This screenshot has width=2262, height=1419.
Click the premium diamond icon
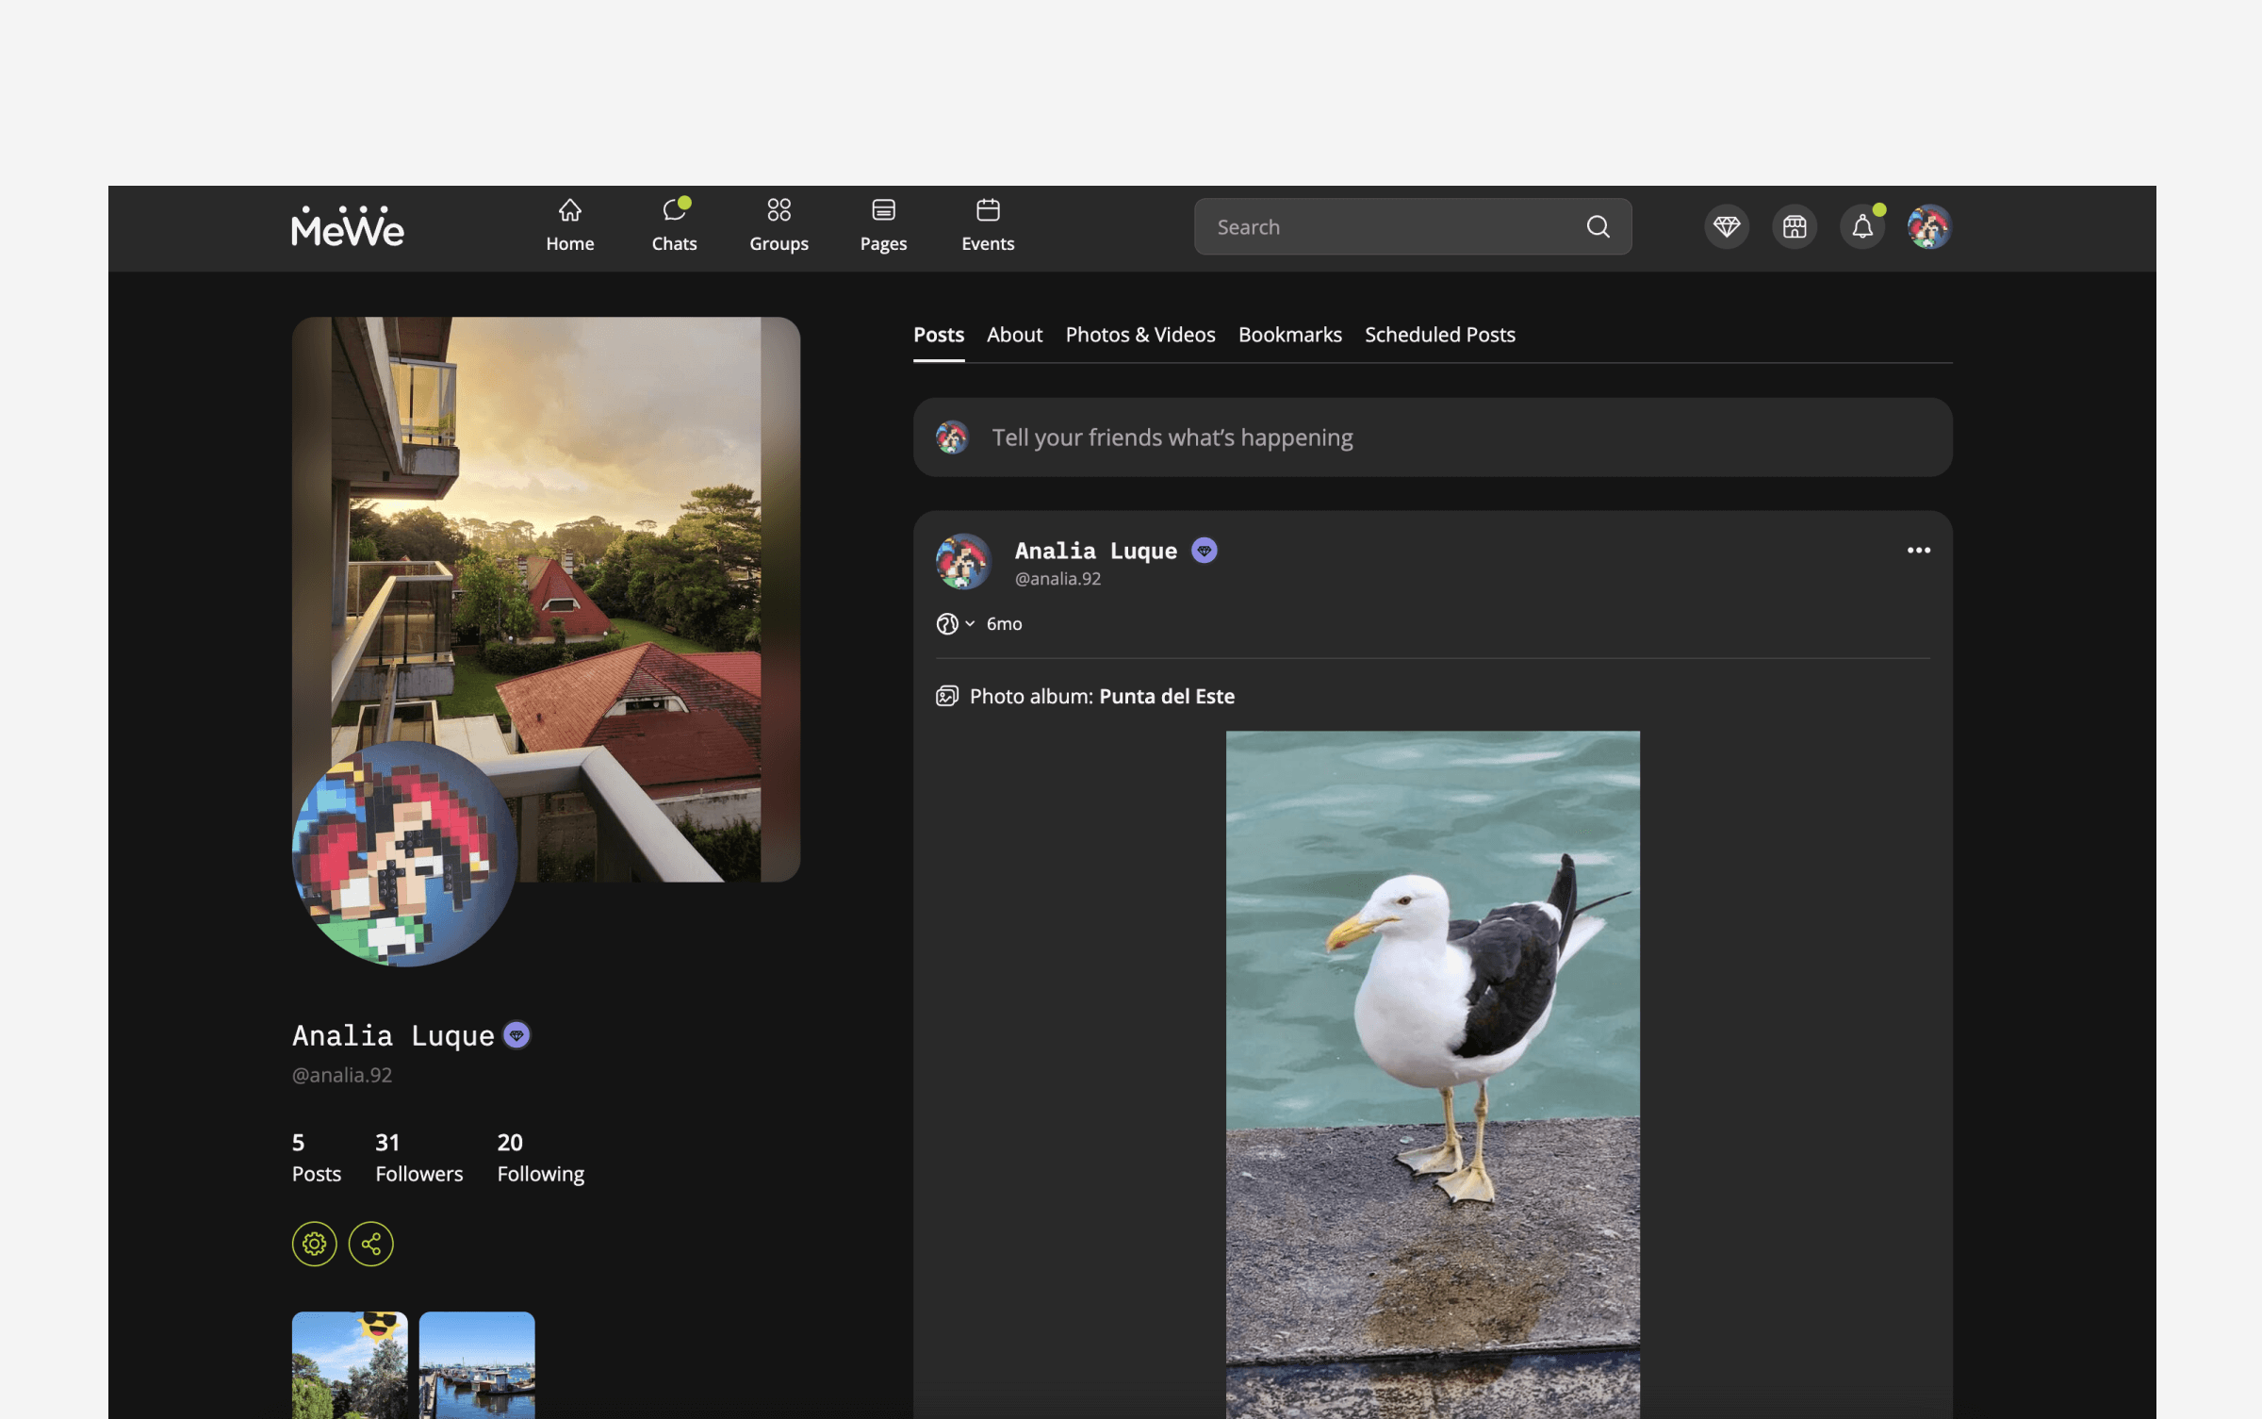click(x=1726, y=227)
